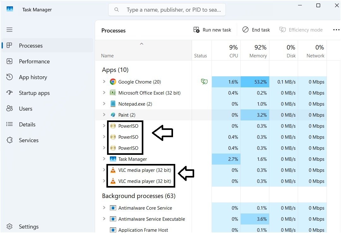The image size is (341, 233).
Task: Click the Microsoft Office Excel icon
Action: pos(113,93)
